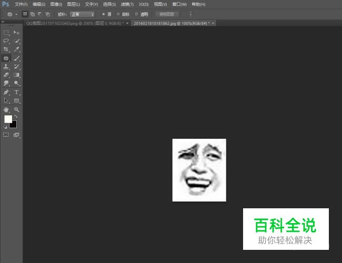Open the 图像(I) menu

click(x=56, y=4)
